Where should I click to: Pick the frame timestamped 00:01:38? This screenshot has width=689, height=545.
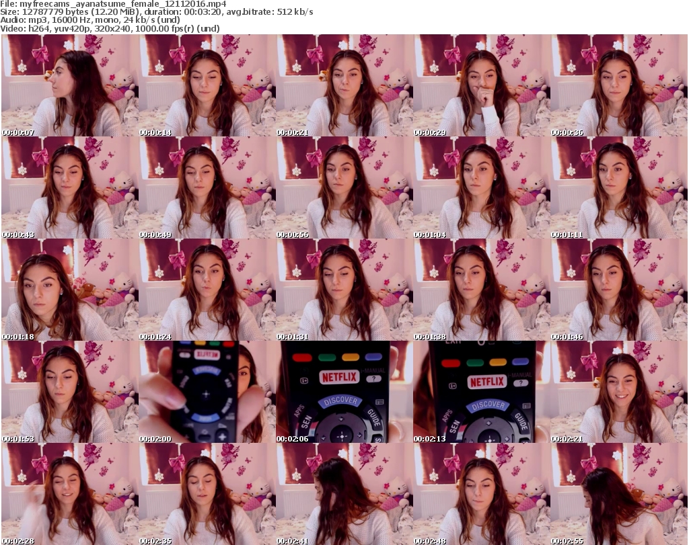(x=481, y=290)
